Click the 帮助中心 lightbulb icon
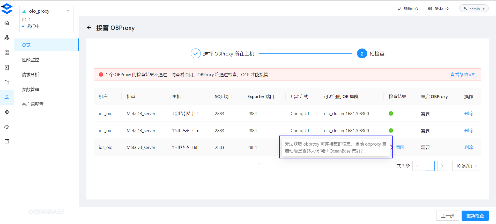Screen dimensions: 496x224 [x=399, y=9]
